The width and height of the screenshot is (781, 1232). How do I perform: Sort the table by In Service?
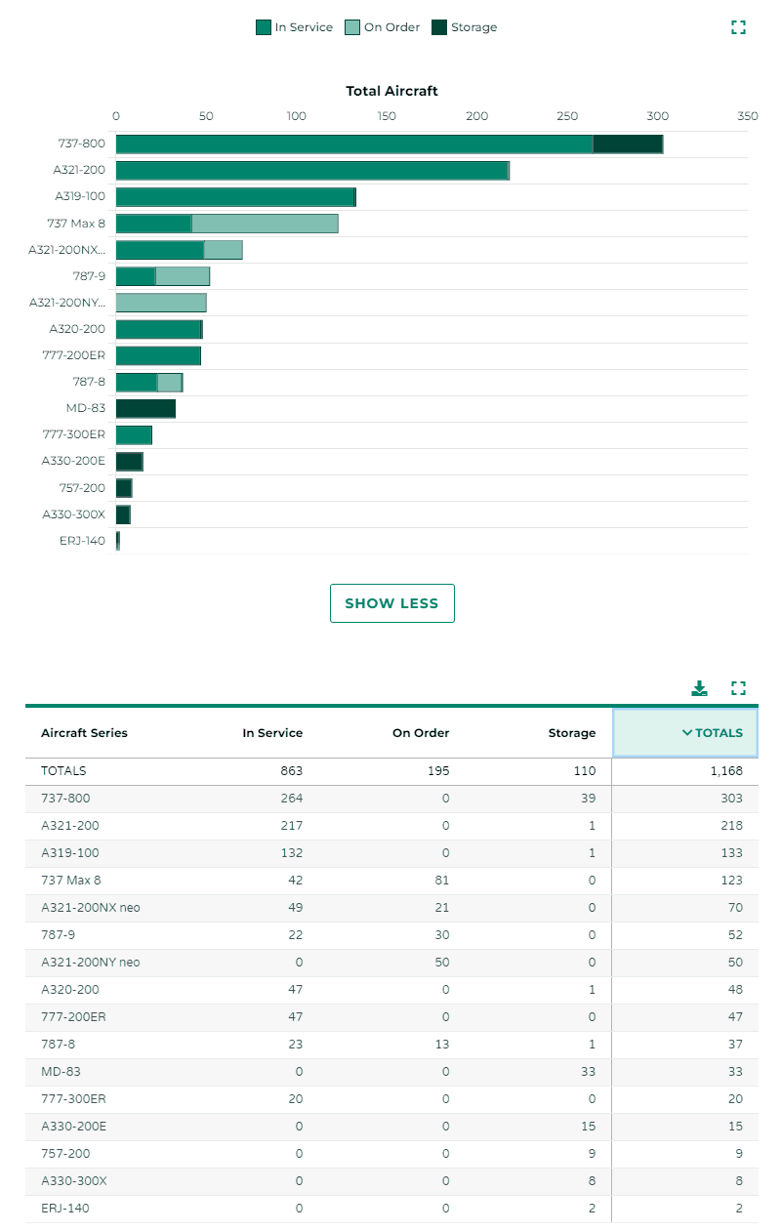coord(273,733)
